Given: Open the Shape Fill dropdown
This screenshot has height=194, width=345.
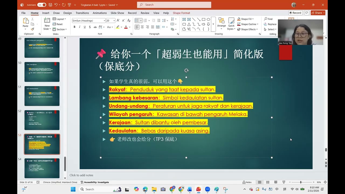Looking at the screenshot, I should (245, 19).
